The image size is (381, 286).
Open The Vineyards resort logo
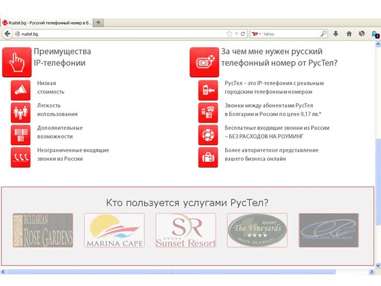(x=257, y=230)
